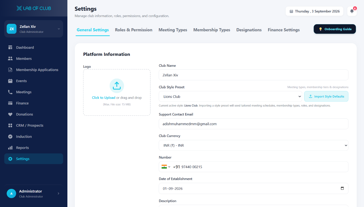The width and height of the screenshot is (364, 207).
Task: Click the Lab of Club logo
Action: (34, 8)
